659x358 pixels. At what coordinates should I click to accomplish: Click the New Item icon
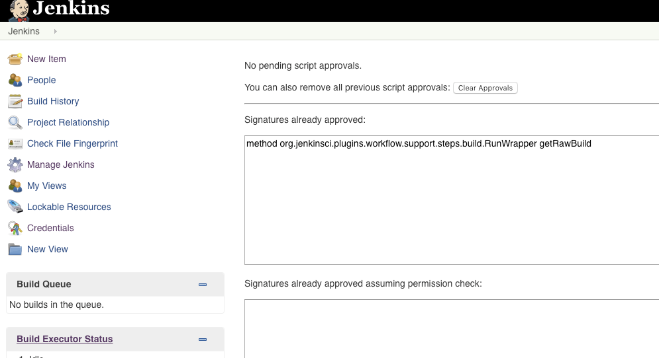[15, 59]
